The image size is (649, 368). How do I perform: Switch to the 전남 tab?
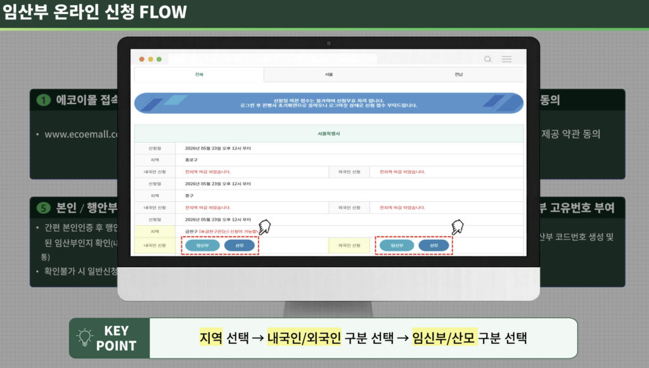[459, 75]
